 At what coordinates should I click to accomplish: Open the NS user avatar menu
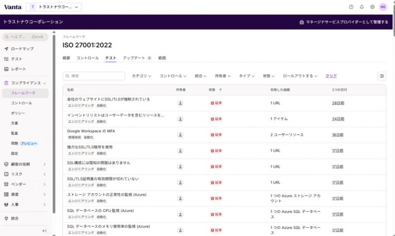[x=383, y=7]
